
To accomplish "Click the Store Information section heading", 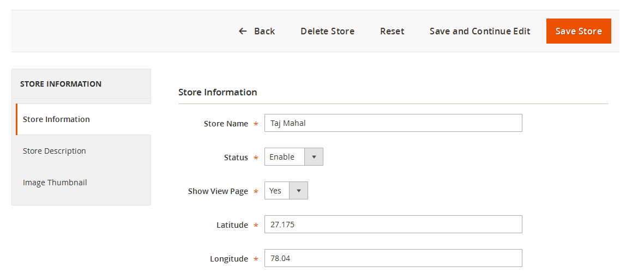I will (218, 92).
